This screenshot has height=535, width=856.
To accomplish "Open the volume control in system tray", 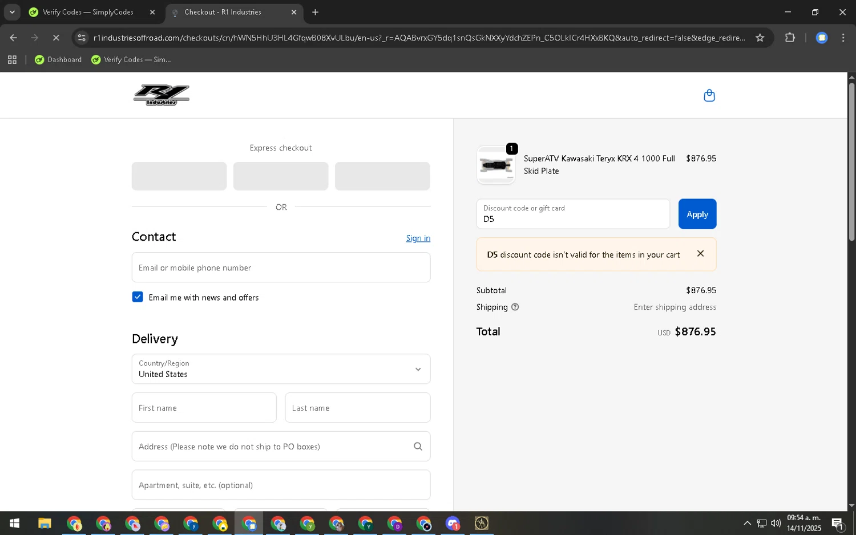I will [x=776, y=523].
